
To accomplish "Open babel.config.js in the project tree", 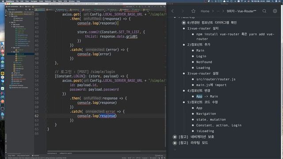I will (x=18, y=75).
